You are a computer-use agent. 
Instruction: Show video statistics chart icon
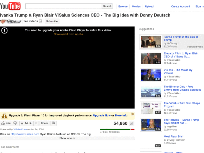coord(132,124)
